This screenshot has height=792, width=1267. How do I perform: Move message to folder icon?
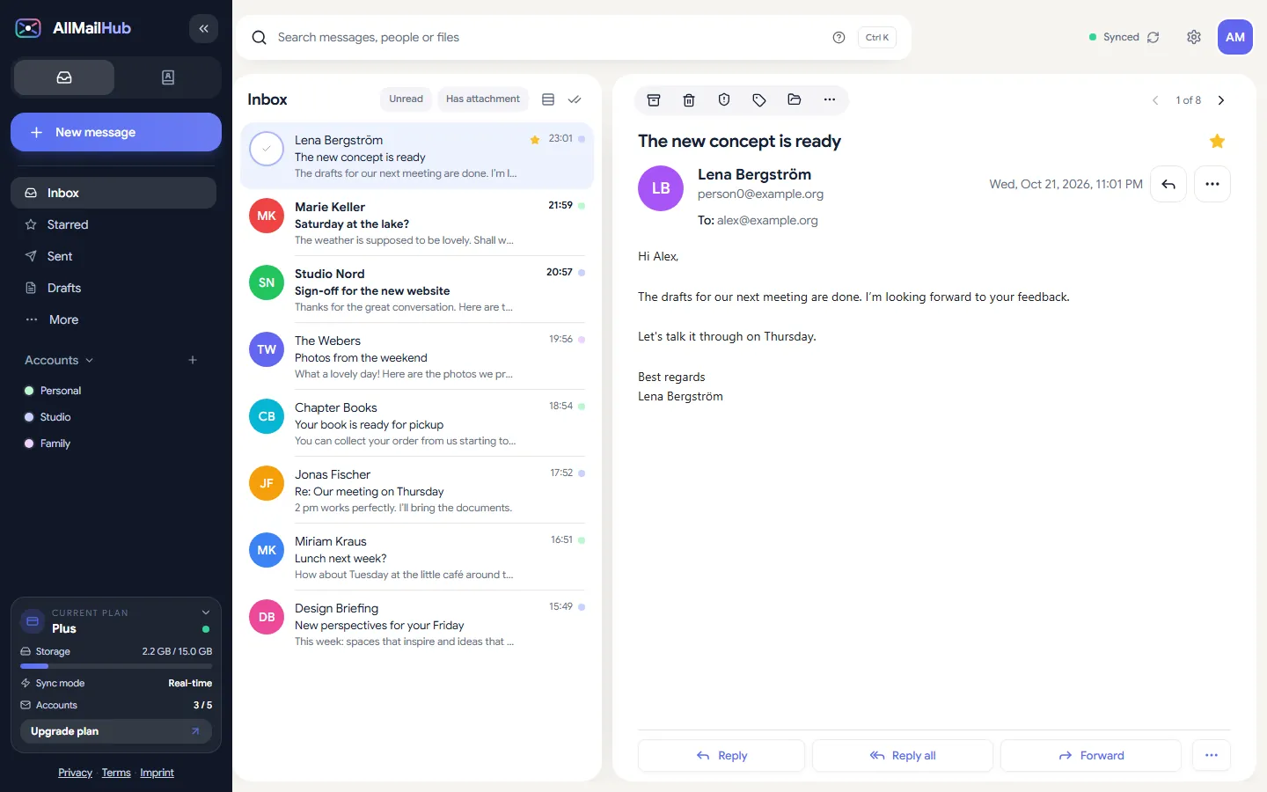pyautogui.click(x=795, y=100)
